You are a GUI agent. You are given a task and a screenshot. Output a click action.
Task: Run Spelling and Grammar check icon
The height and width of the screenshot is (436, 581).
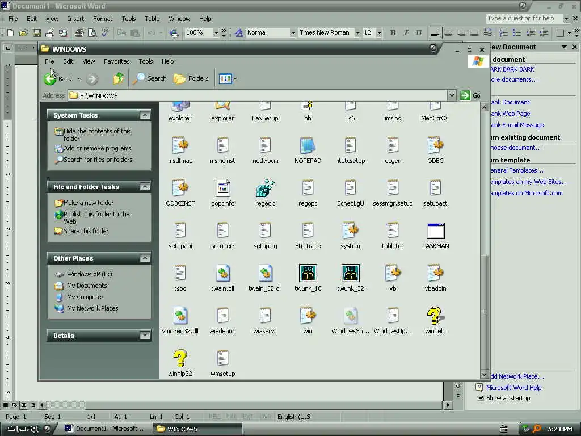[105, 33]
